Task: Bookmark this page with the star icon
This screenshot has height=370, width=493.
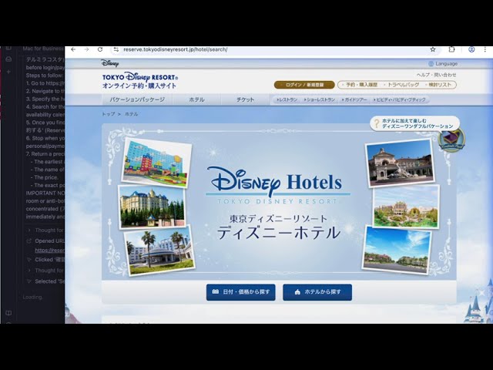Action: pos(433,49)
